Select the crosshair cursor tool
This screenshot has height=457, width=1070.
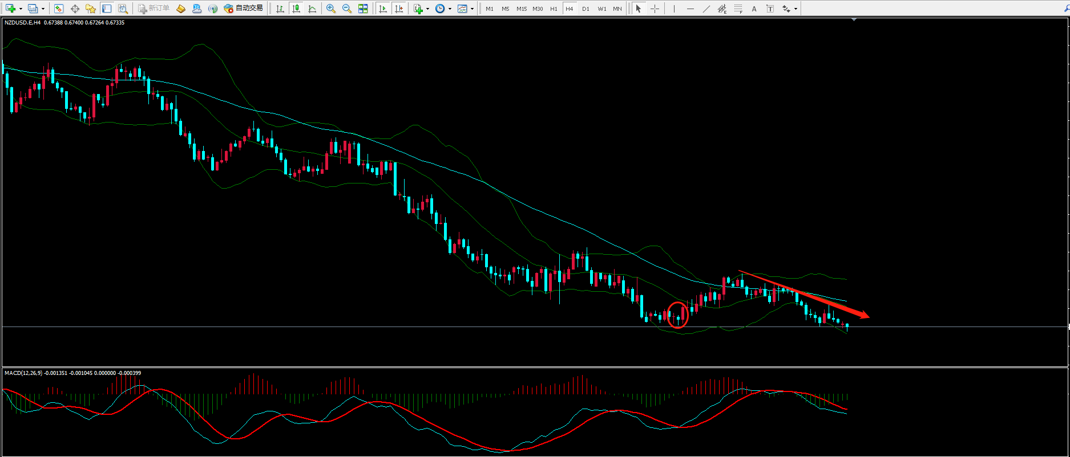click(655, 9)
